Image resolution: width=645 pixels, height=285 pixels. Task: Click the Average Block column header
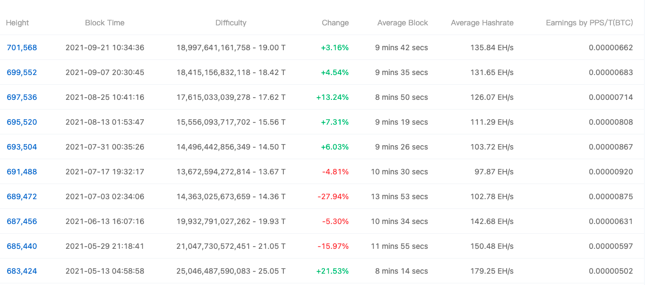tap(402, 23)
